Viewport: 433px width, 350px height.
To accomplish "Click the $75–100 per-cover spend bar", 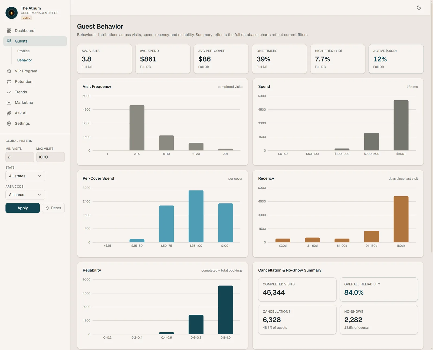I will point(196,216).
